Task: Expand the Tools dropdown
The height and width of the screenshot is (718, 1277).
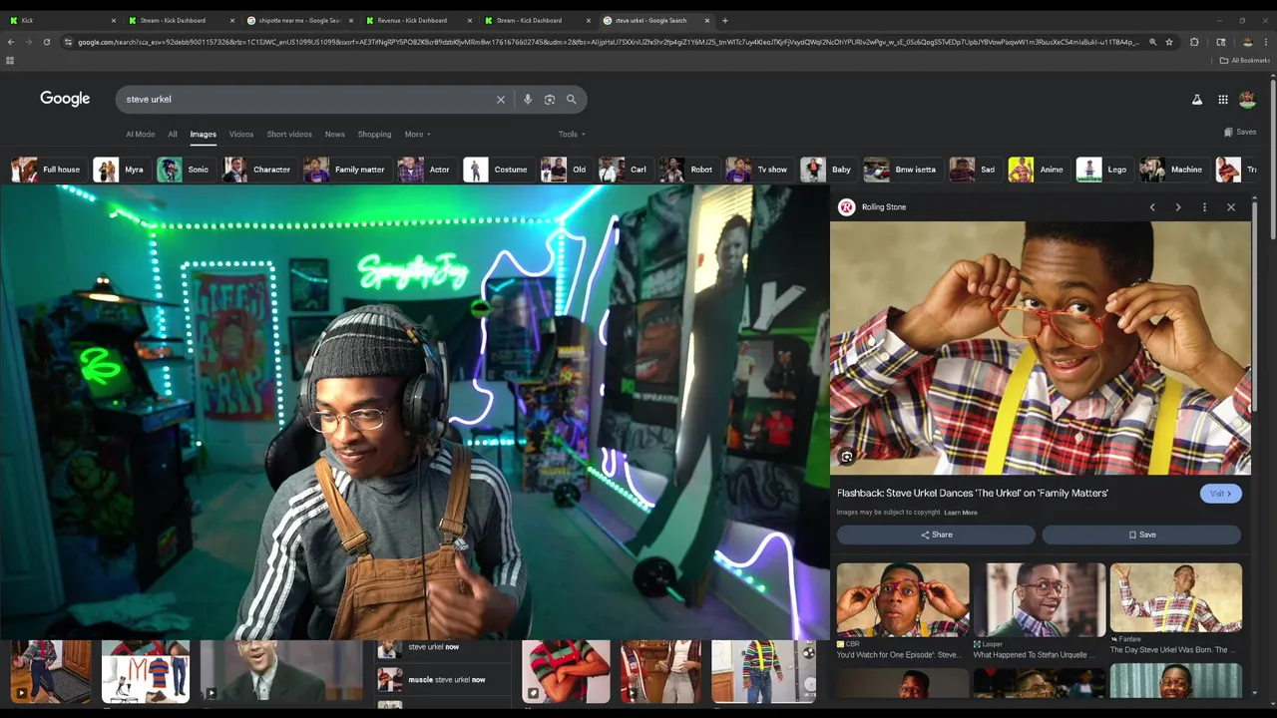Action: click(572, 134)
